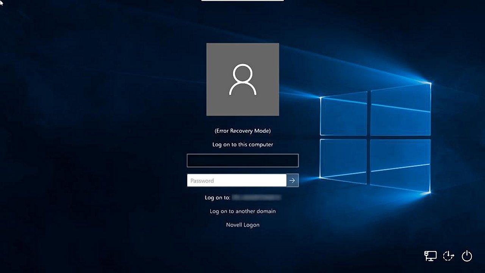The image size is (485, 273).
Task: Click the blurred banner at screen top
Action: click(x=242, y=2)
